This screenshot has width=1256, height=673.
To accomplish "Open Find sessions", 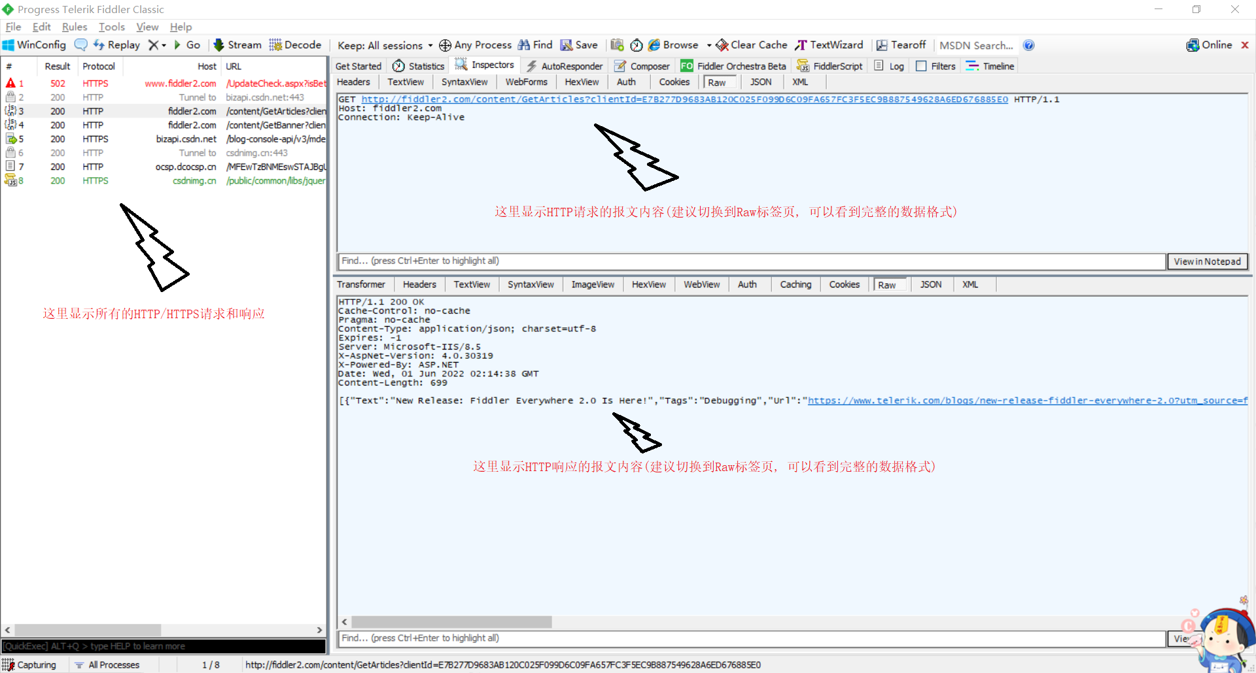I will point(535,45).
